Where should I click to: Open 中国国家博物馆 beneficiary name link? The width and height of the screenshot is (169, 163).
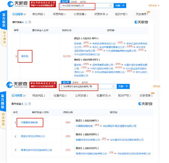point(29,123)
